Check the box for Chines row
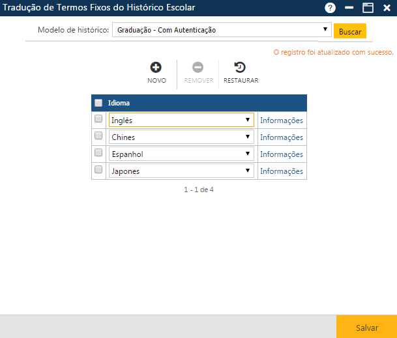Viewport: 397px width, 338px height. click(x=98, y=136)
